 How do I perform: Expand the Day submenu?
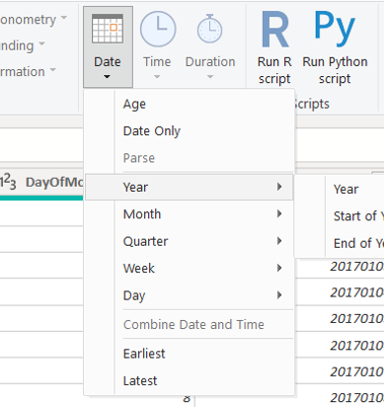(x=189, y=295)
